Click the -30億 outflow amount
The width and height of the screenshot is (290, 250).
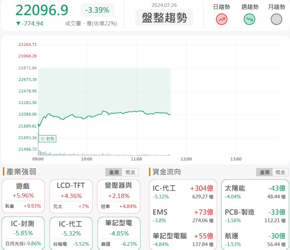click(277, 236)
